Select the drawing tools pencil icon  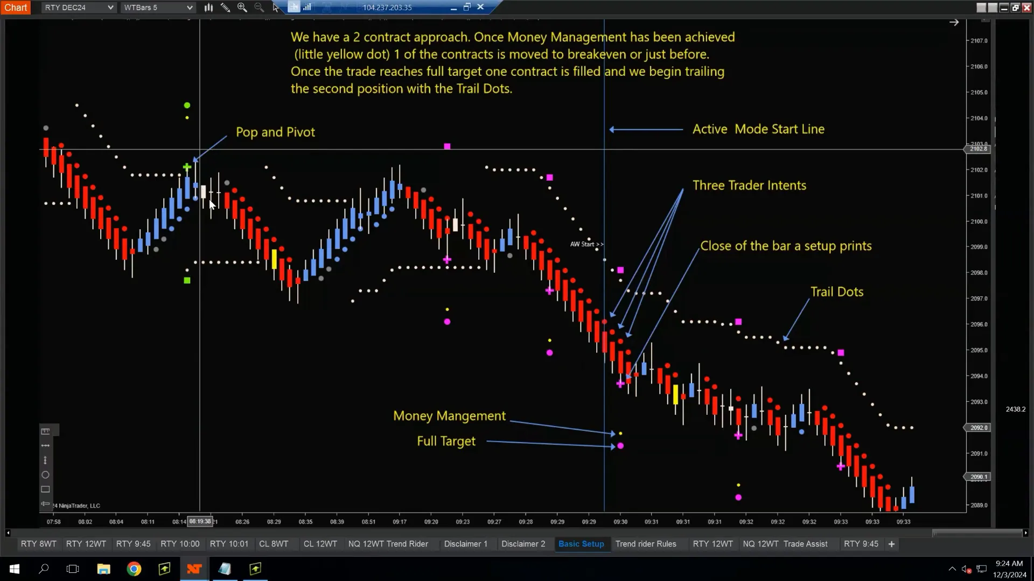pyautogui.click(x=225, y=8)
